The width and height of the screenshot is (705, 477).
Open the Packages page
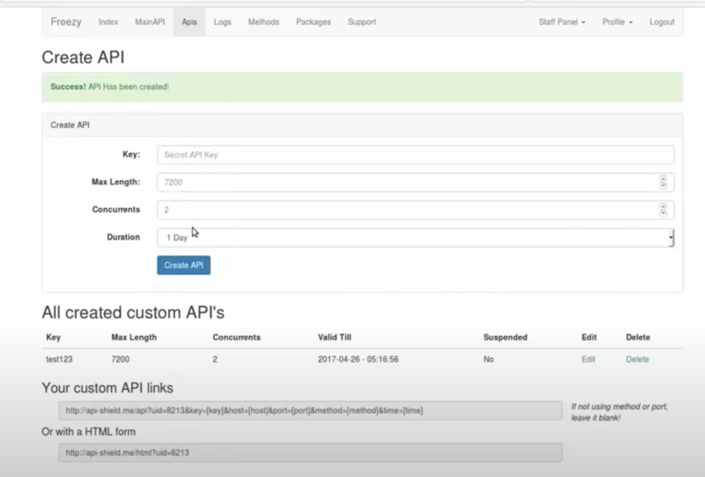pyautogui.click(x=314, y=22)
